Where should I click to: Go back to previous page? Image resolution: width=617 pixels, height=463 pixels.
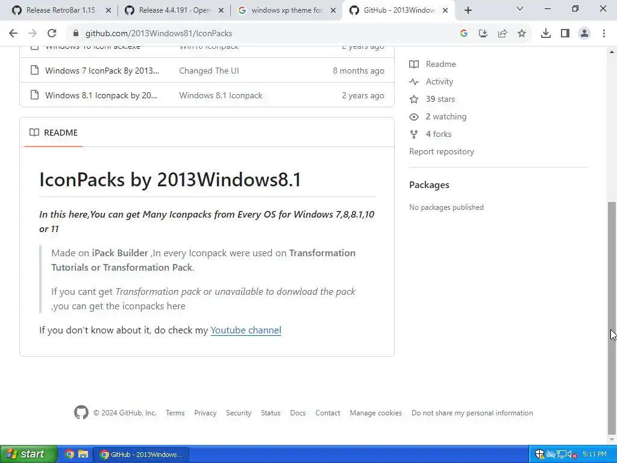coord(13,34)
